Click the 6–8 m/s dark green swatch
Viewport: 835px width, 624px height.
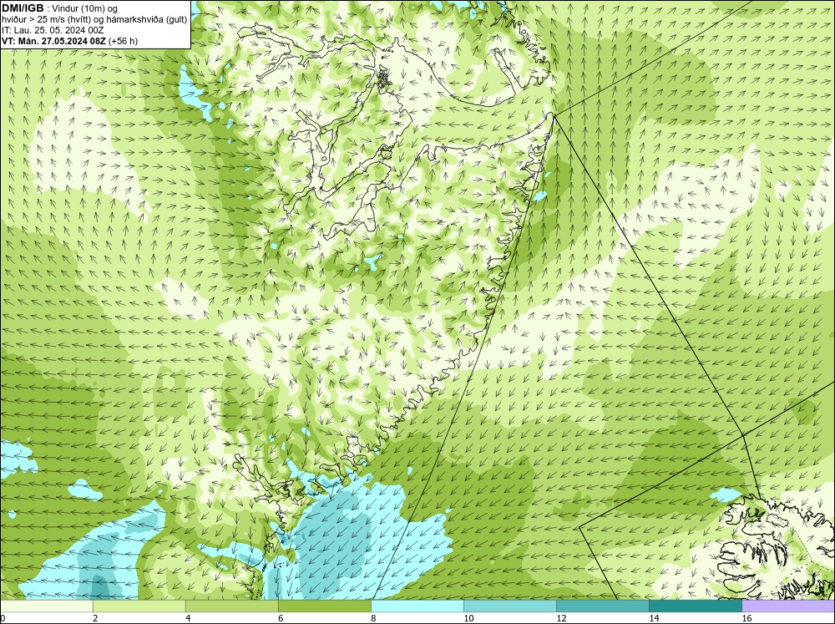point(325,606)
